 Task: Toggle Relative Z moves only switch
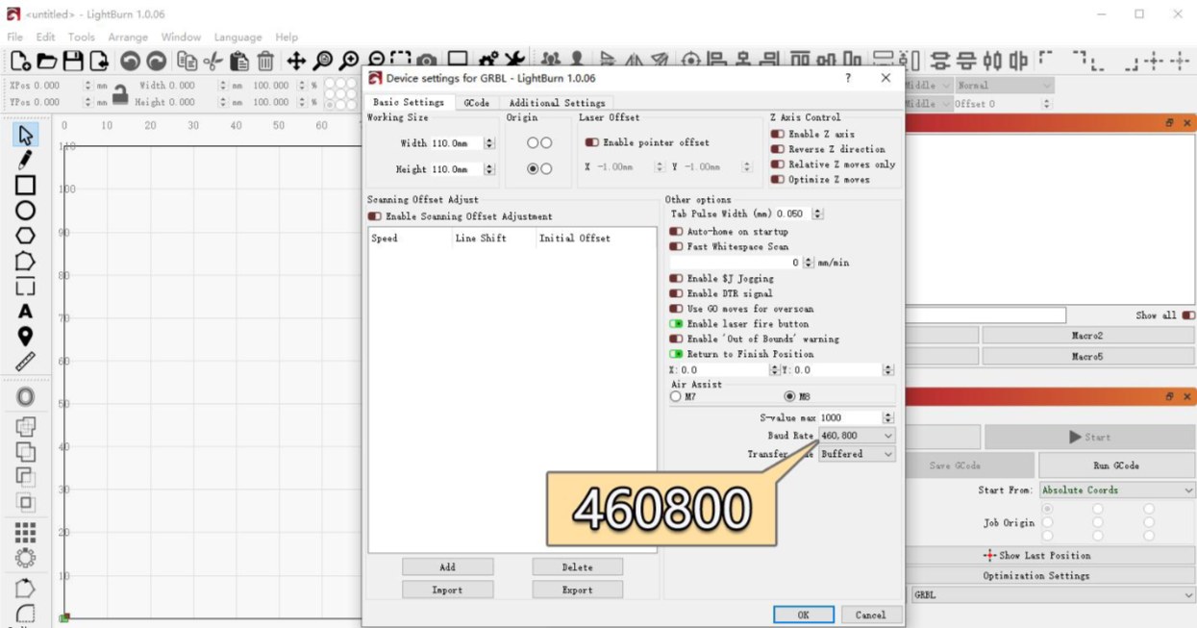[x=777, y=164]
